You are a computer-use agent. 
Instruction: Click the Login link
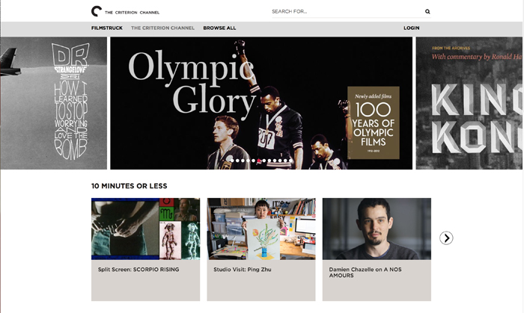click(412, 28)
